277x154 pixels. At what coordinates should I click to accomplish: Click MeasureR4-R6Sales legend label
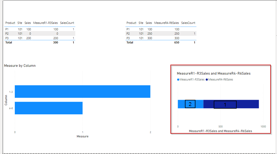pos(221,80)
